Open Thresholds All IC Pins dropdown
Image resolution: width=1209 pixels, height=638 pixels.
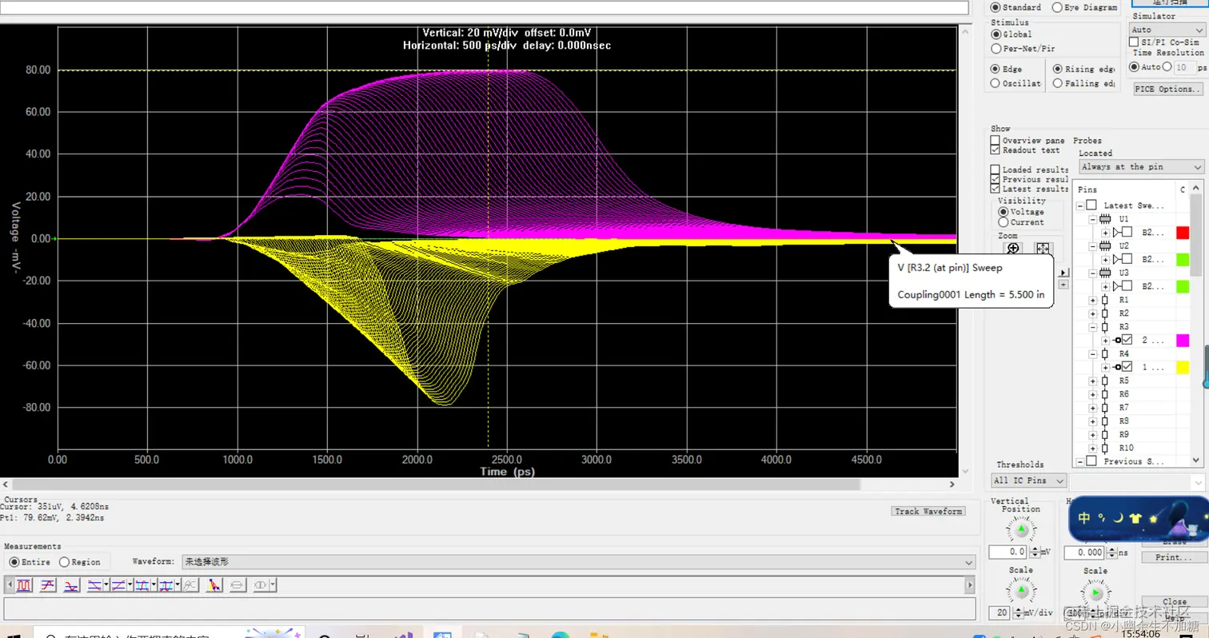click(x=1028, y=480)
